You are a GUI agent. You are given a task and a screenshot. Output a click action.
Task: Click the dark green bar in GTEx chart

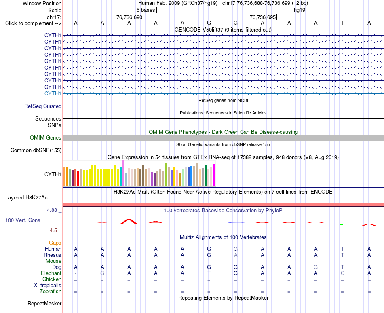(x=205, y=176)
